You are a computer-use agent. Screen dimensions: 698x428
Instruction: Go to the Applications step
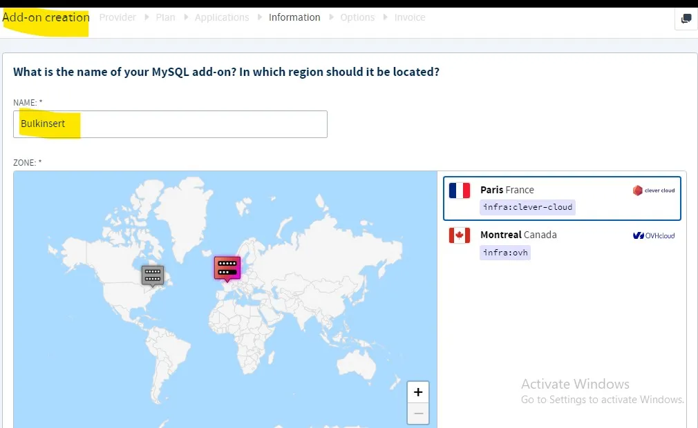point(222,17)
